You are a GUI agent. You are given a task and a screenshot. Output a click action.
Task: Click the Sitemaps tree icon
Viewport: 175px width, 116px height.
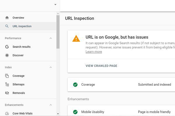point(7,84)
